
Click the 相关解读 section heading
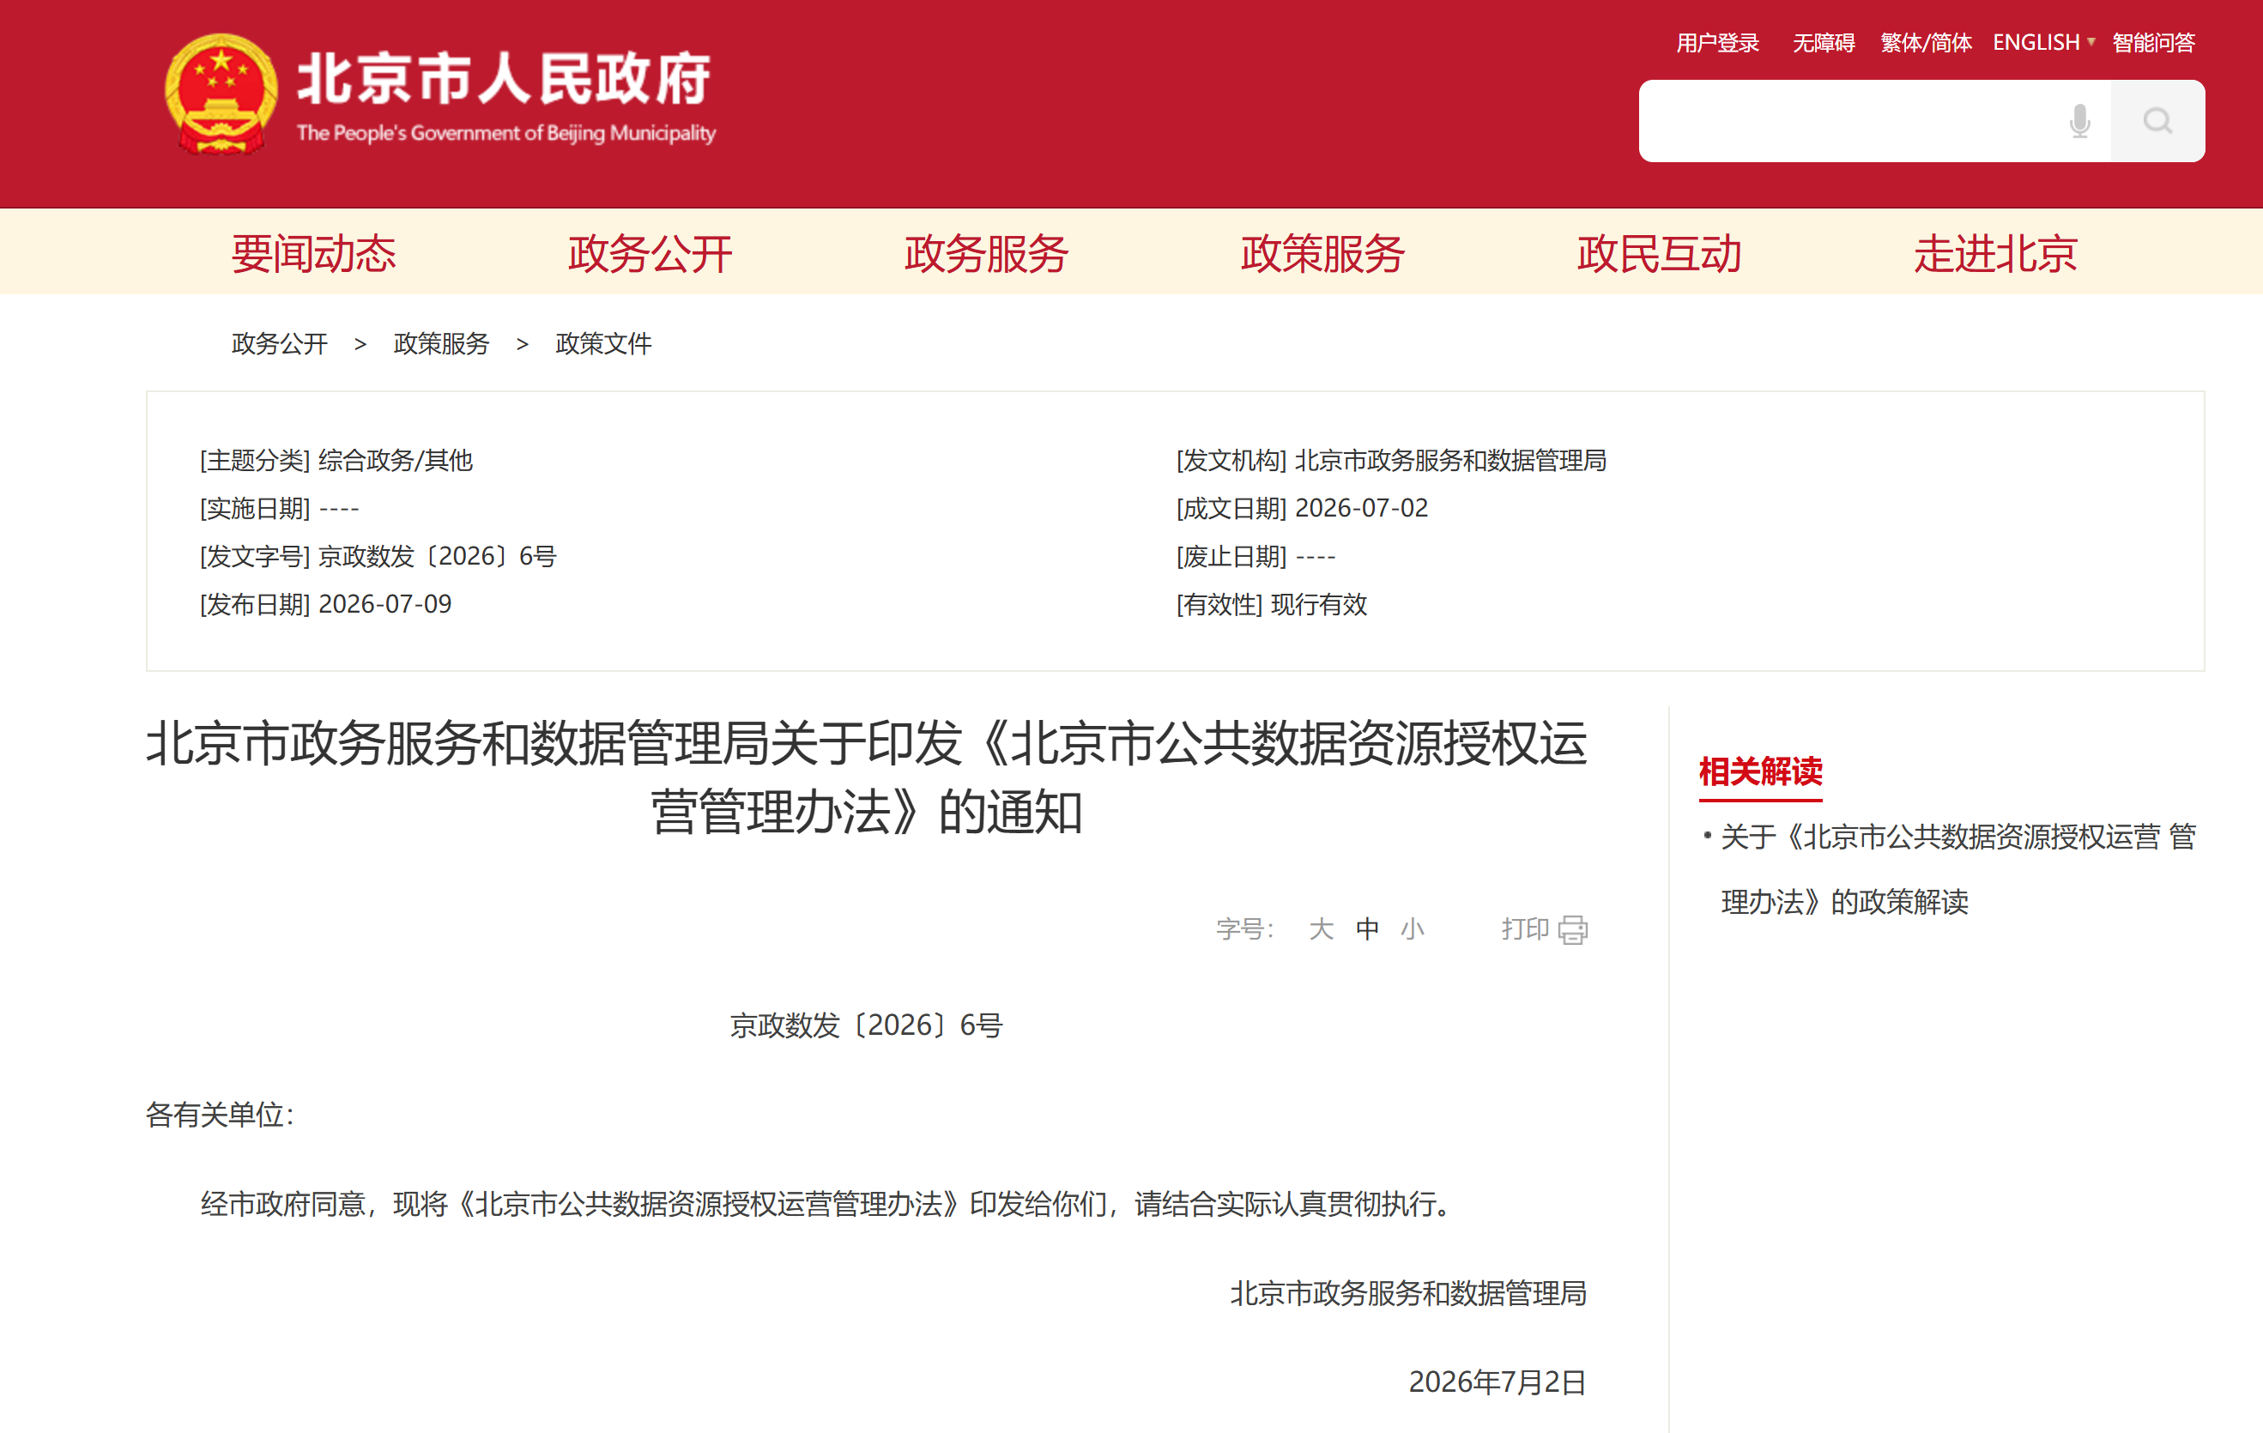[x=1760, y=771]
